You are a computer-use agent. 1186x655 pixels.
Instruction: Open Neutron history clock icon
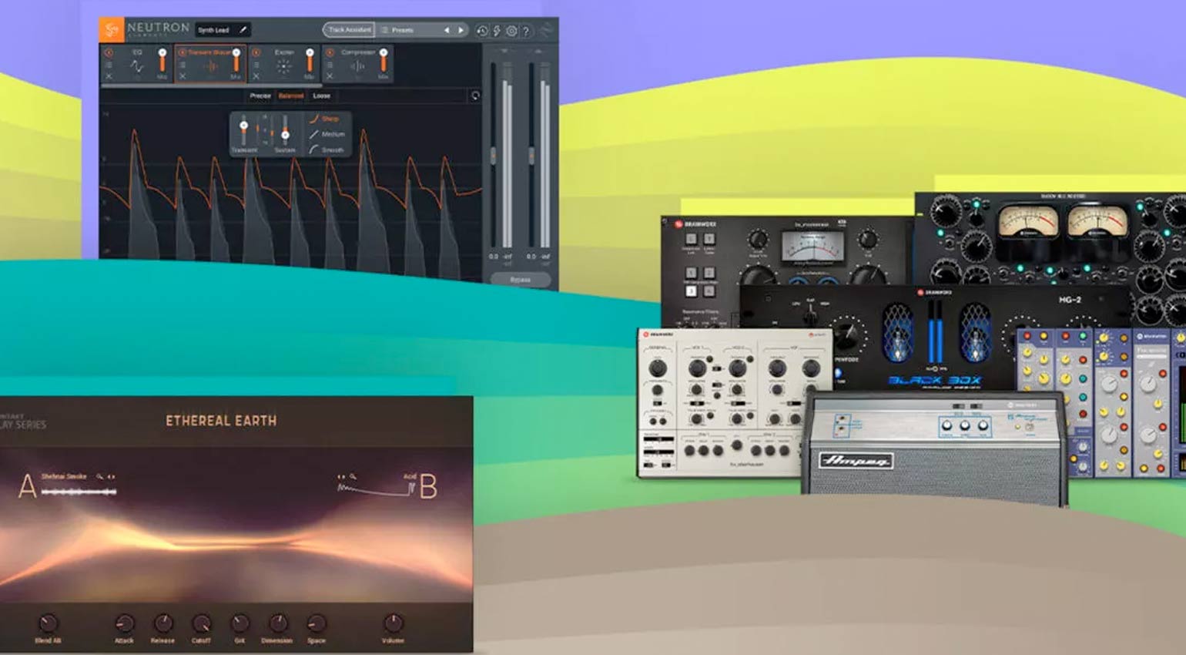click(x=482, y=31)
